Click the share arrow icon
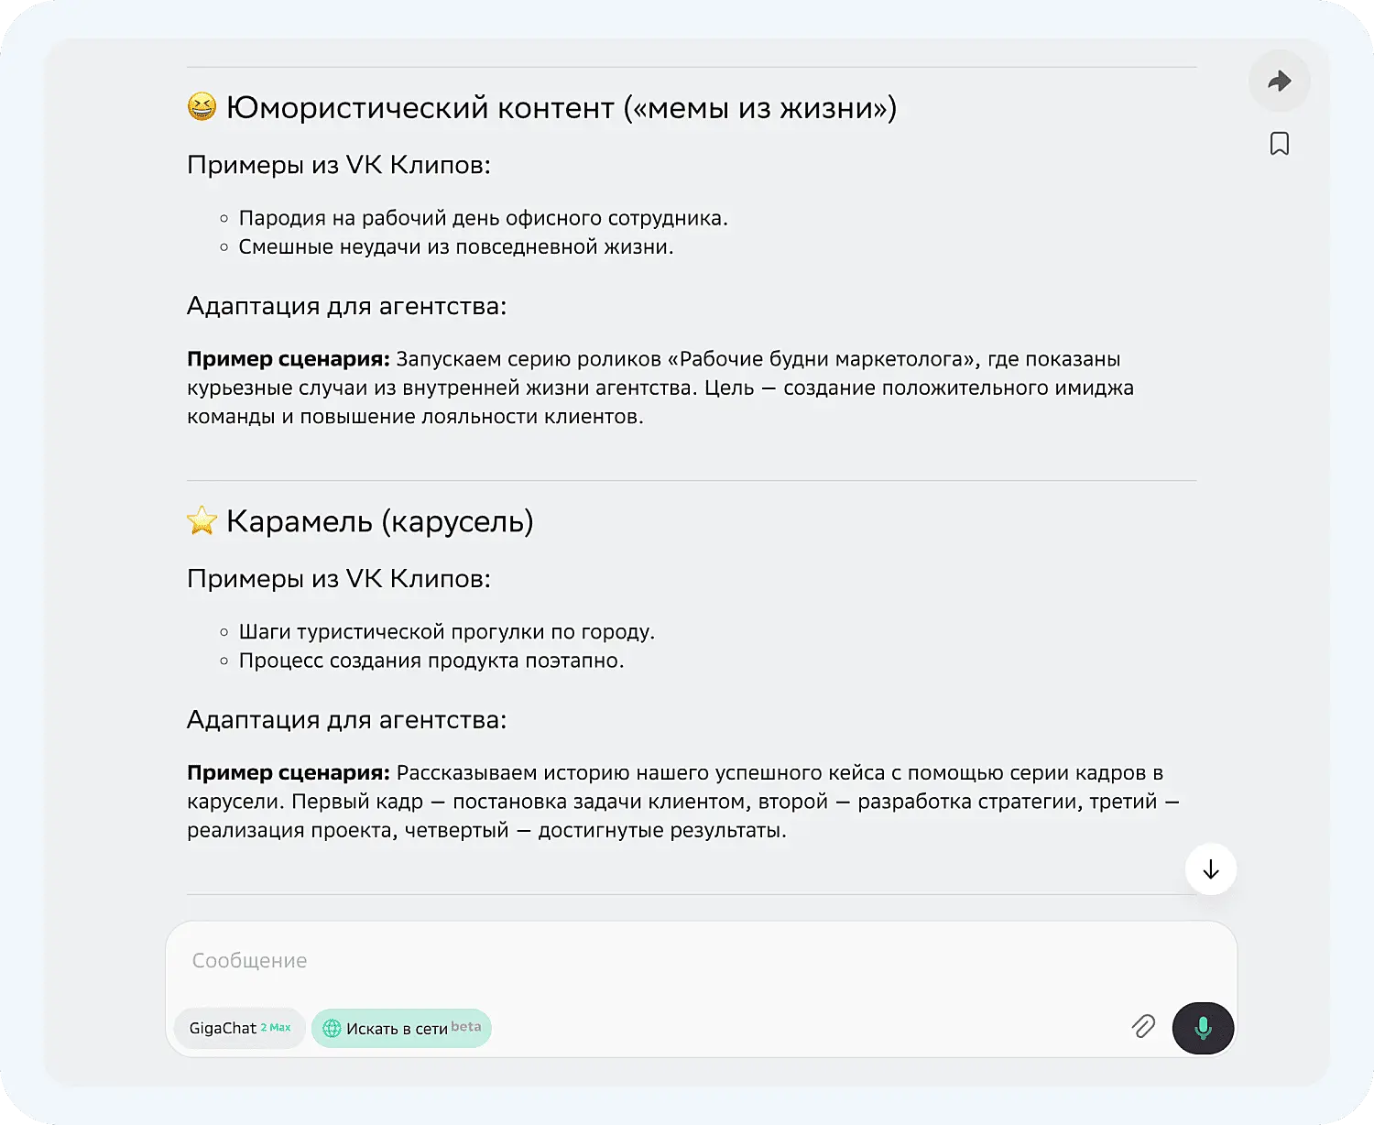 tap(1279, 82)
